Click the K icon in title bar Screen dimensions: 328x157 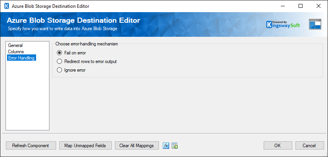pos(7,6)
